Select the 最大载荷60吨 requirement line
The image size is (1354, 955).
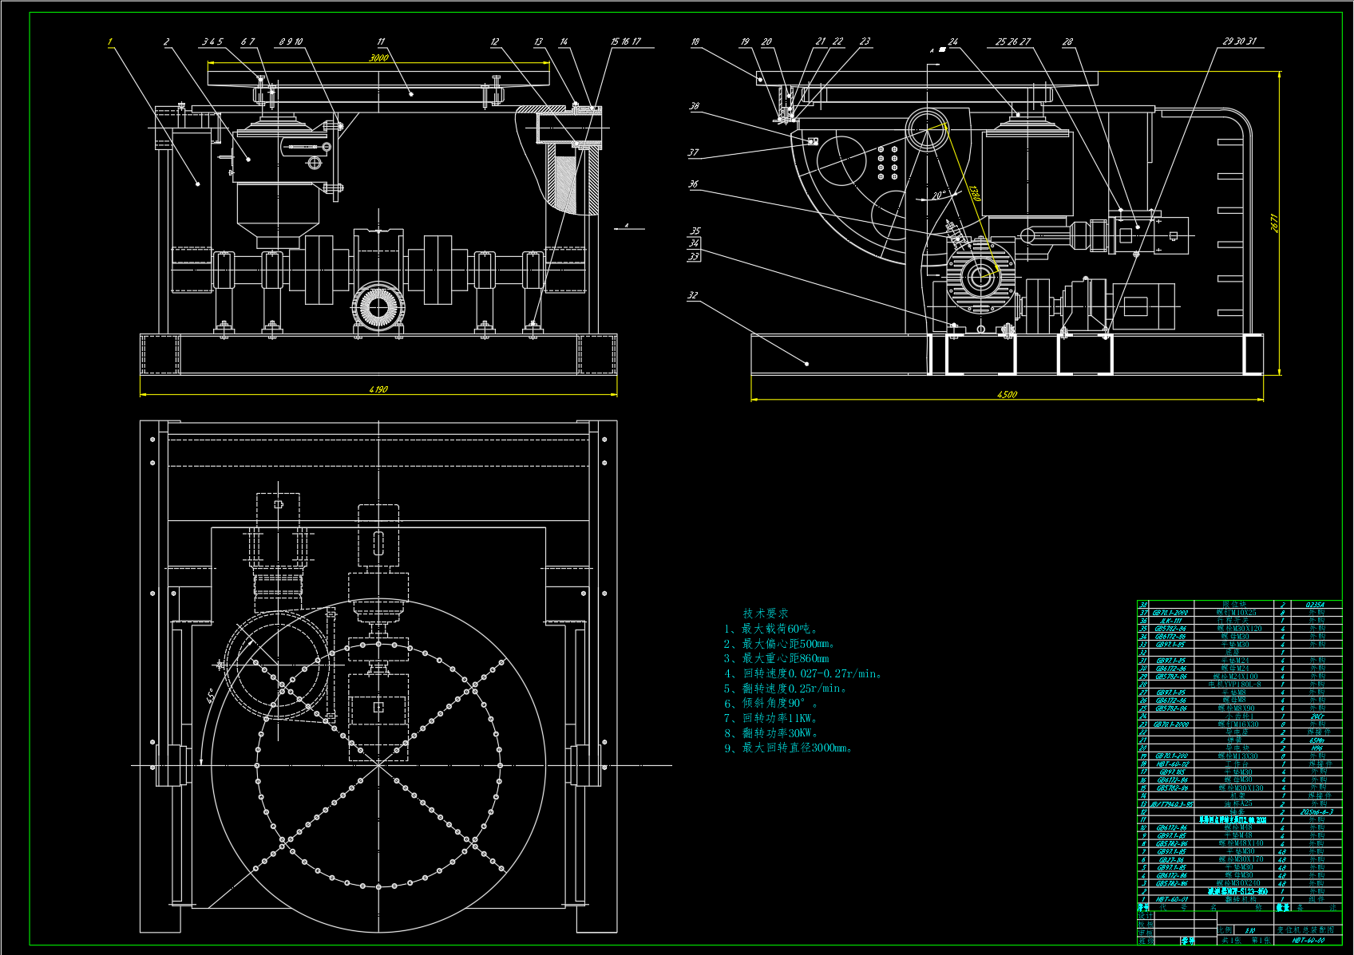[771, 629]
